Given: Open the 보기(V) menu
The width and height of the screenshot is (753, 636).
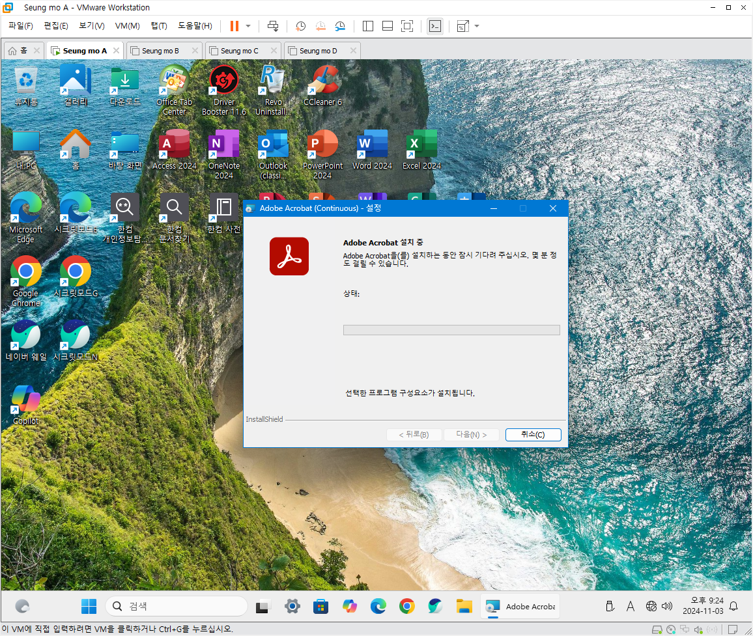Looking at the screenshot, I should pyautogui.click(x=92, y=26).
